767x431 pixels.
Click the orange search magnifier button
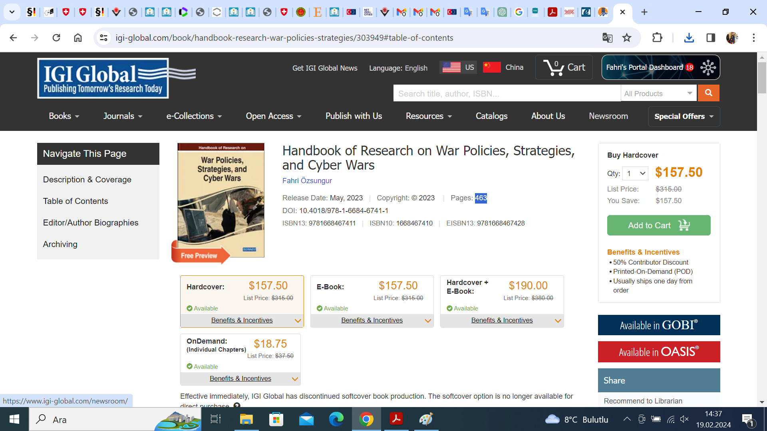(x=708, y=93)
